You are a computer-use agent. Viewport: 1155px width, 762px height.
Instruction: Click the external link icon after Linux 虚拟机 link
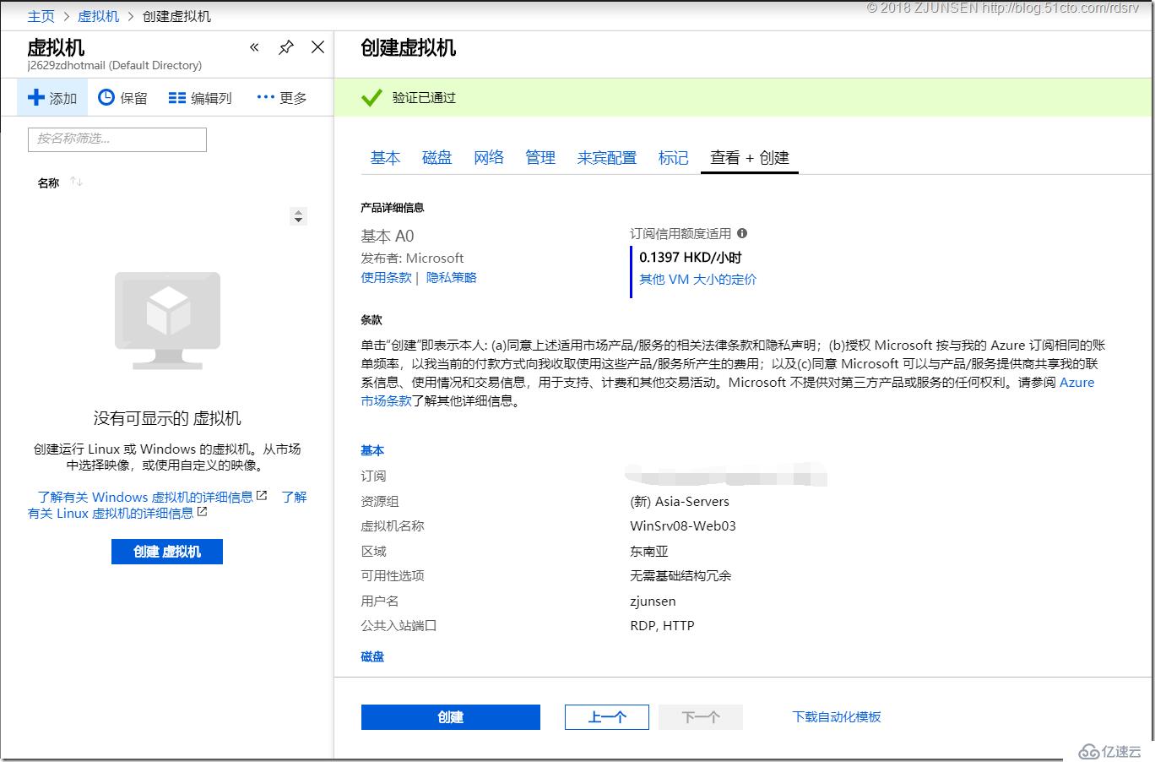tap(202, 512)
